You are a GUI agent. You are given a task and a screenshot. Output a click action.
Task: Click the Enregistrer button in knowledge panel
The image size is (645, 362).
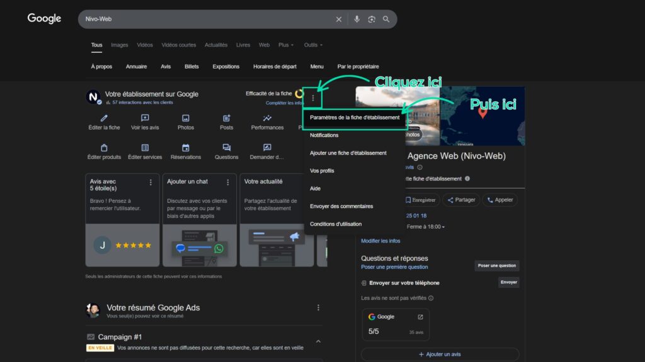(x=420, y=200)
